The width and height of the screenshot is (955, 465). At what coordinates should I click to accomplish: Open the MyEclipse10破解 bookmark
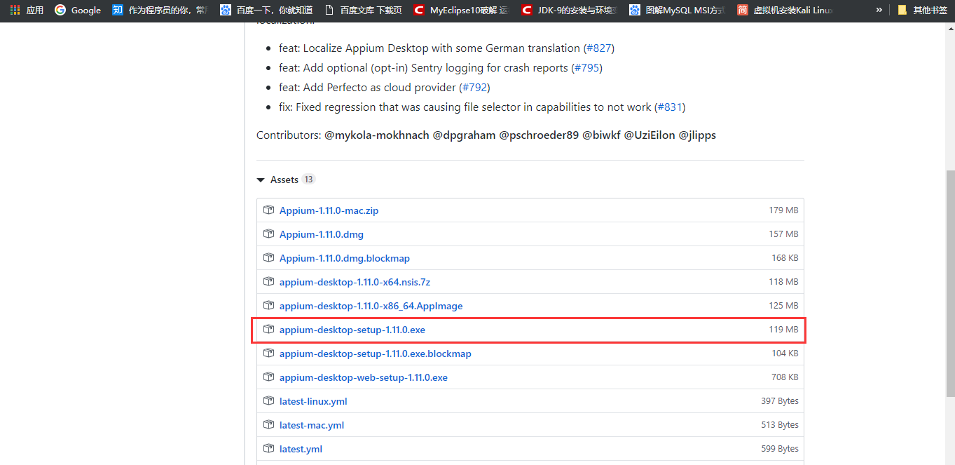click(460, 10)
